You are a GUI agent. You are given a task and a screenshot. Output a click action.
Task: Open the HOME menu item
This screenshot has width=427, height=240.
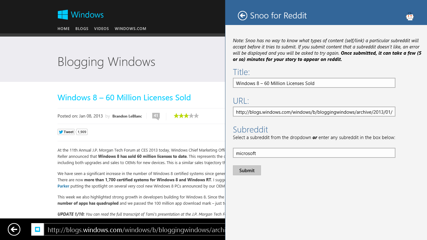[63, 28]
